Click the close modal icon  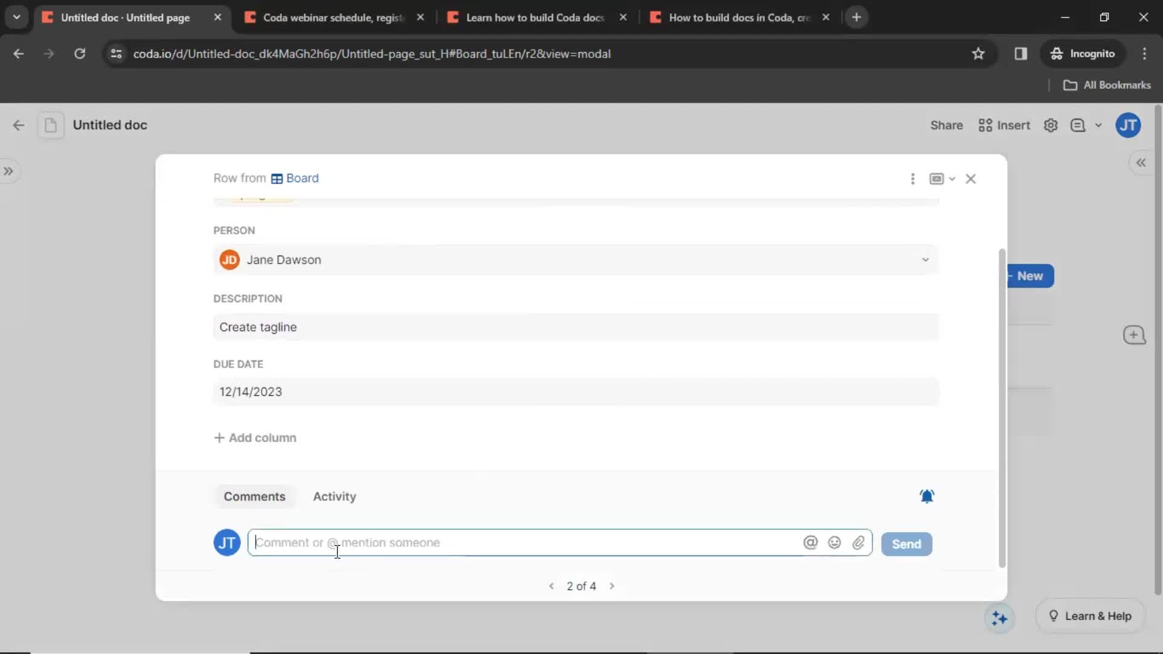tap(972, 177)
